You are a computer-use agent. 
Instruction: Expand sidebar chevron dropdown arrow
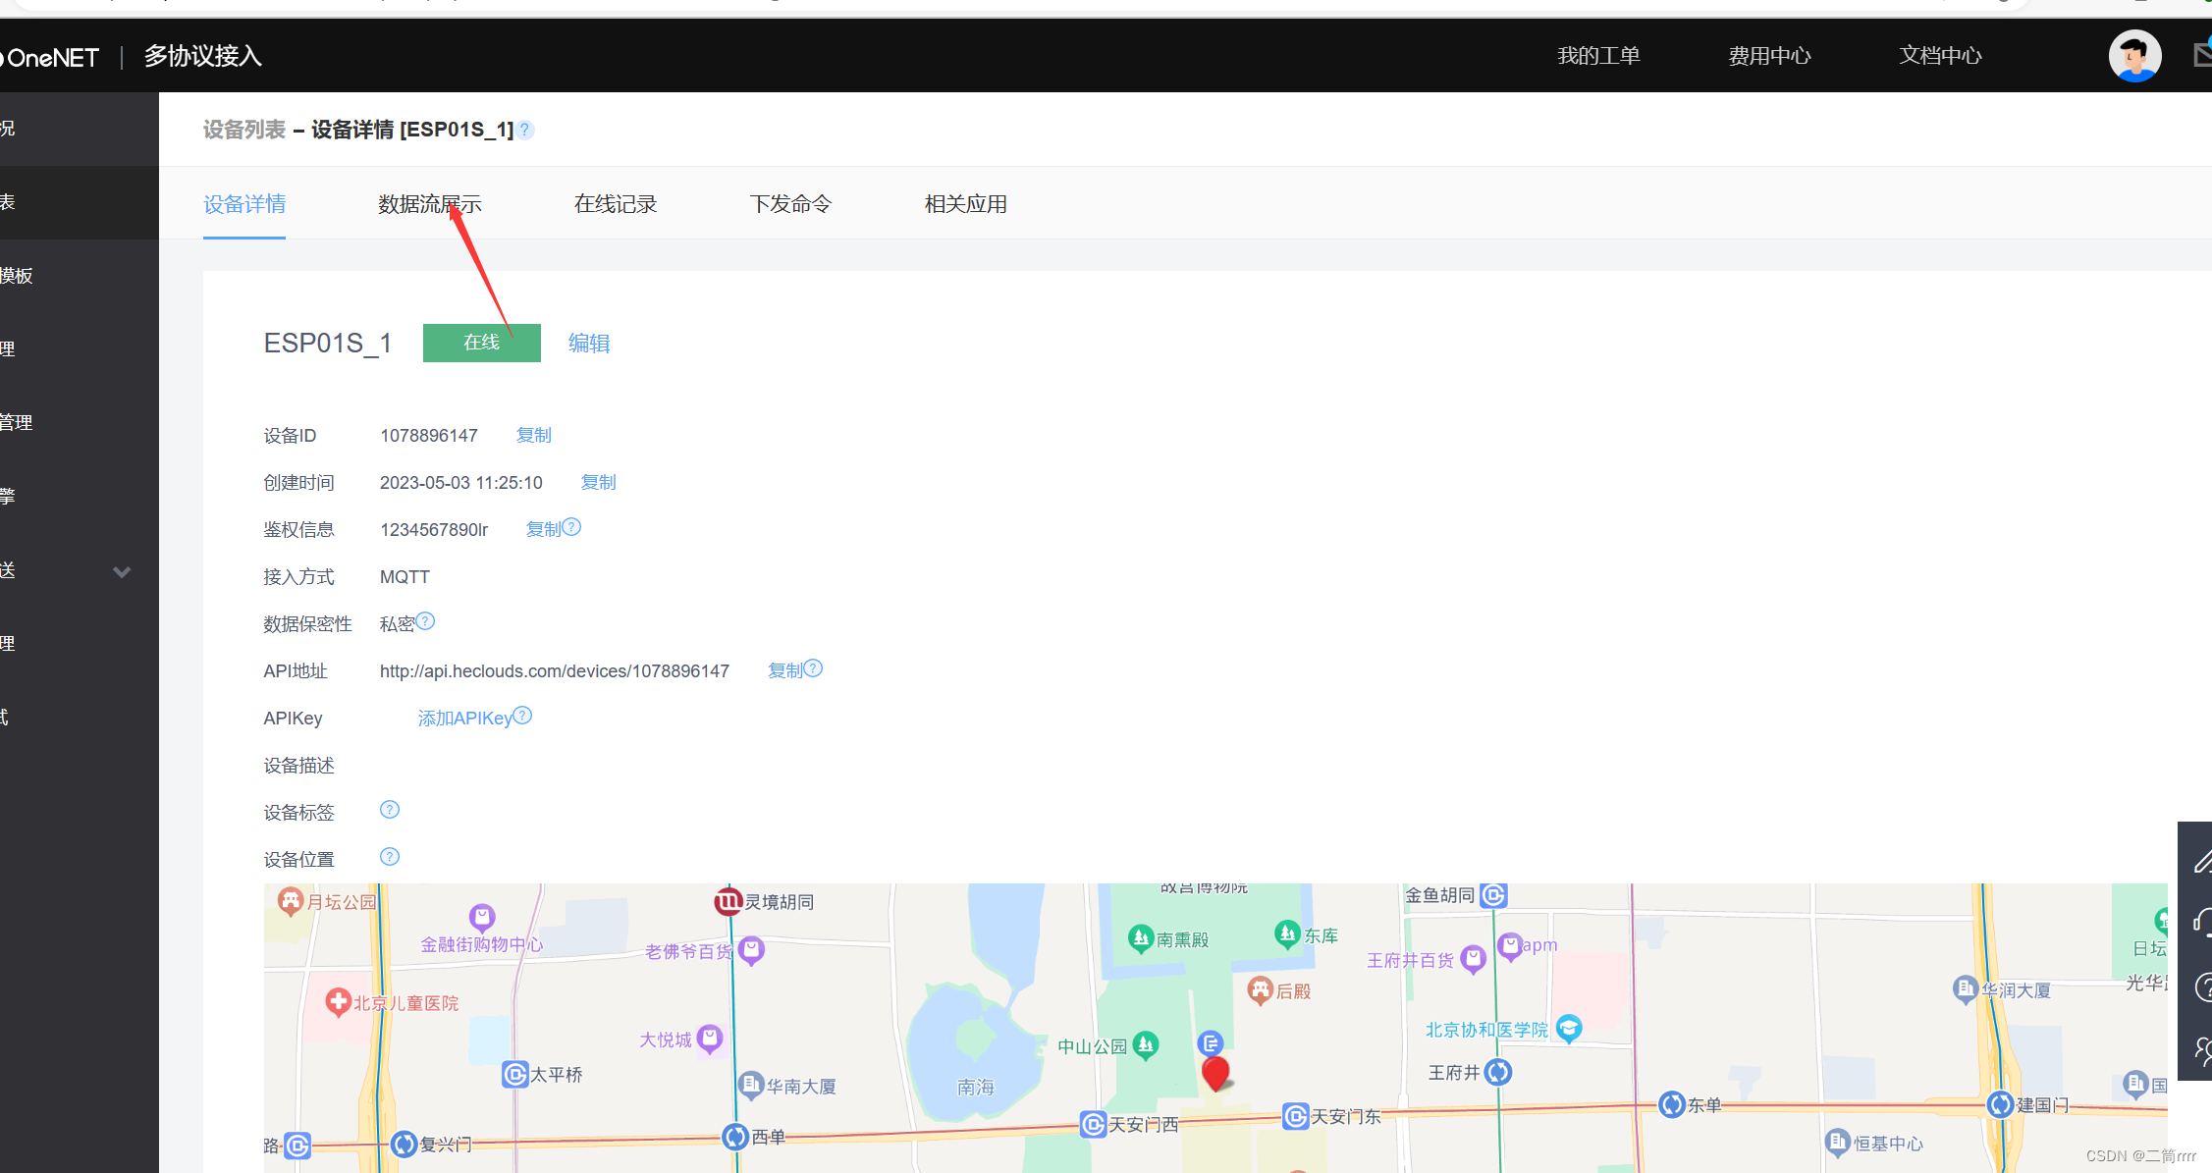click(122, 572)
